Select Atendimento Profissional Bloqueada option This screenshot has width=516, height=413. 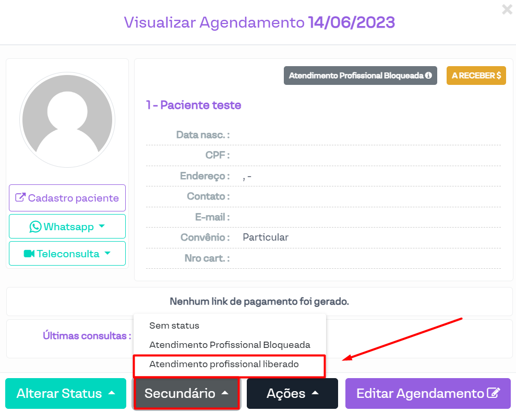point(230,345)
